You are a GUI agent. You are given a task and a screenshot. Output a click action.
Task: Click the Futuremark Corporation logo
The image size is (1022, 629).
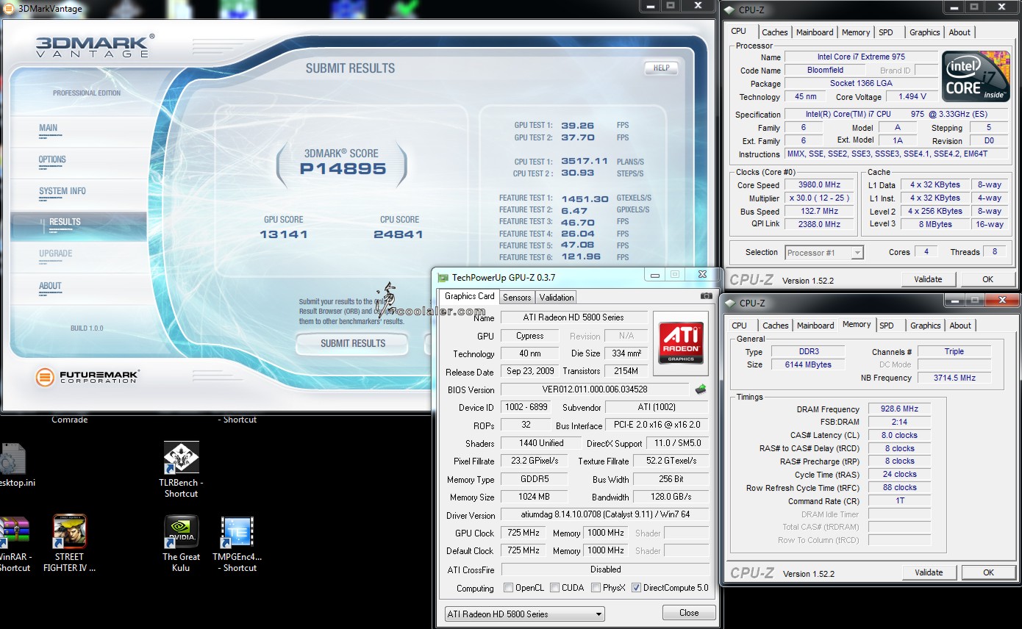[x=87, y=377]
